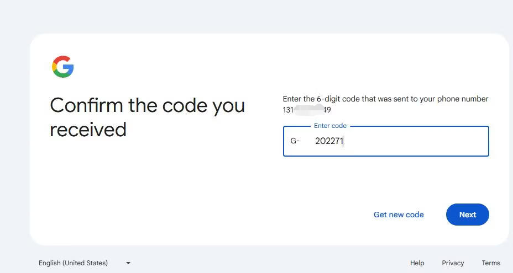
Task: Click the "Confirm the code you" heading line
Action: [x=147, y=105]
